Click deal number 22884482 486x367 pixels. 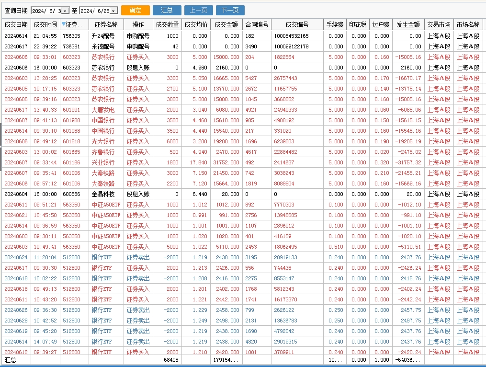[x=285, y=152]
